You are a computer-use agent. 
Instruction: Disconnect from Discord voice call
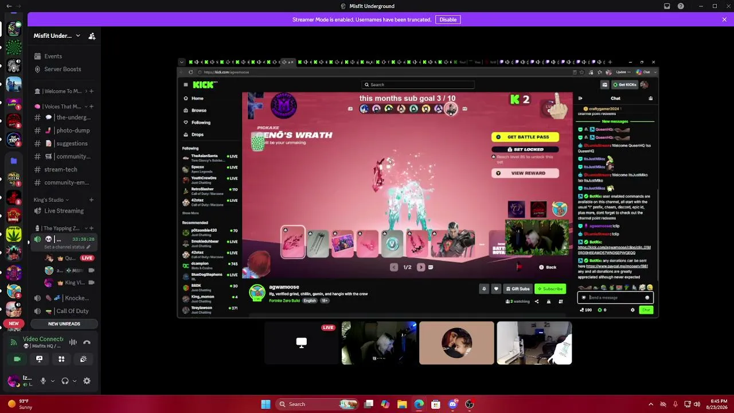87,342
